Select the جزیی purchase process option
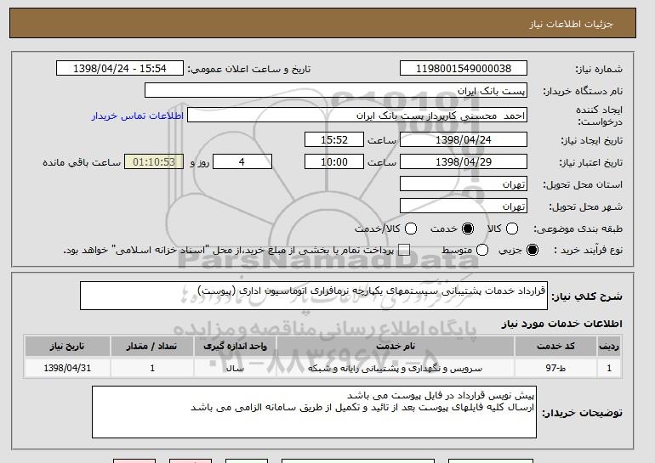The height and width of the screenshot is (463, 655). coord(533,250)
